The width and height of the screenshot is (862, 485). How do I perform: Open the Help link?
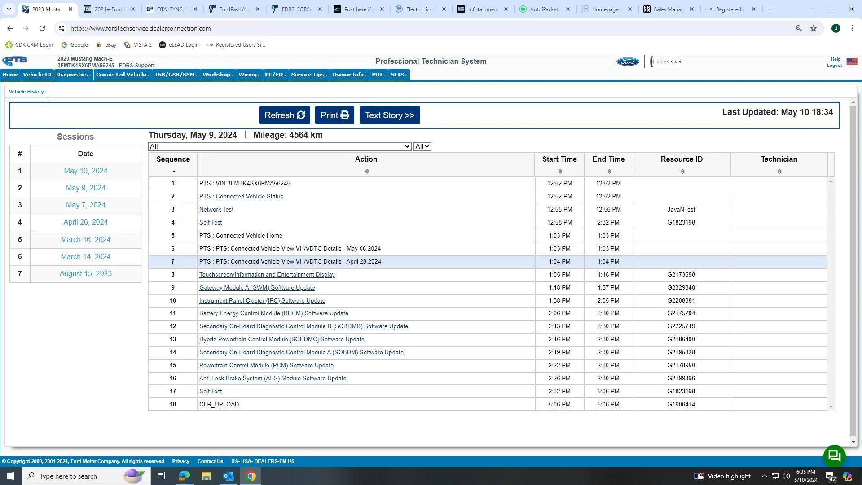point(836,59)
